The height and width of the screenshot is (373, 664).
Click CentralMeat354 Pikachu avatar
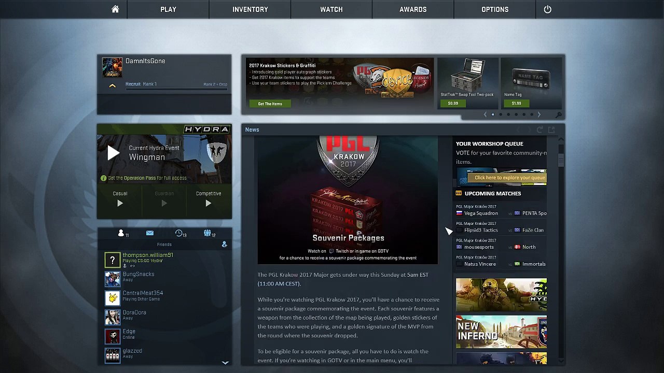click(x=113, y=298)
